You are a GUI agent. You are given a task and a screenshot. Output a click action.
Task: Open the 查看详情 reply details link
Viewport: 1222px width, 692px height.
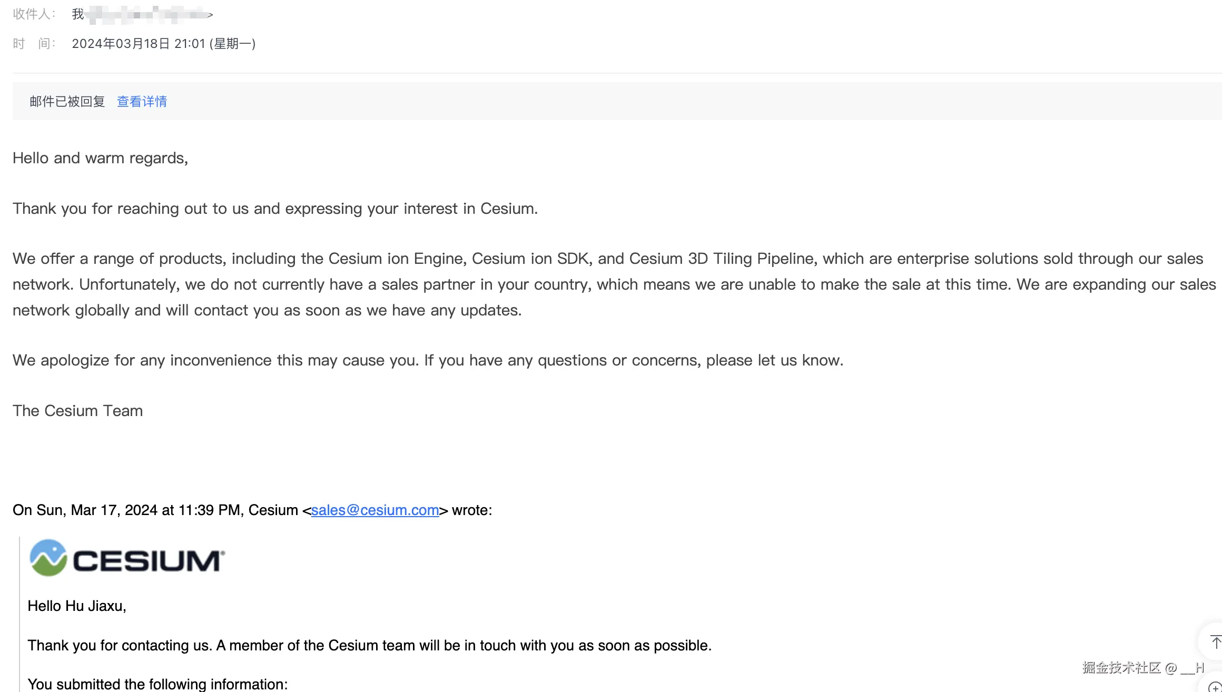tap(142, 101)
